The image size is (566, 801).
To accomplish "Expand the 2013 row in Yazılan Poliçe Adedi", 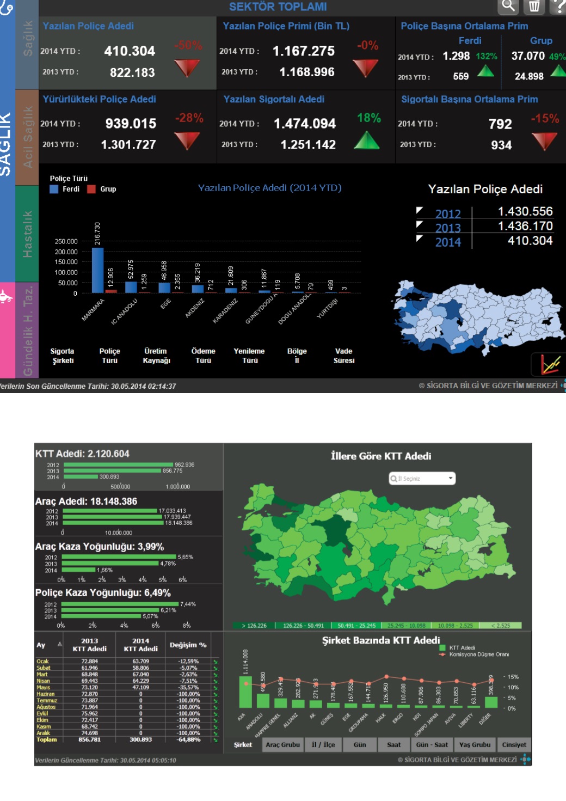I will click(419, 224).
